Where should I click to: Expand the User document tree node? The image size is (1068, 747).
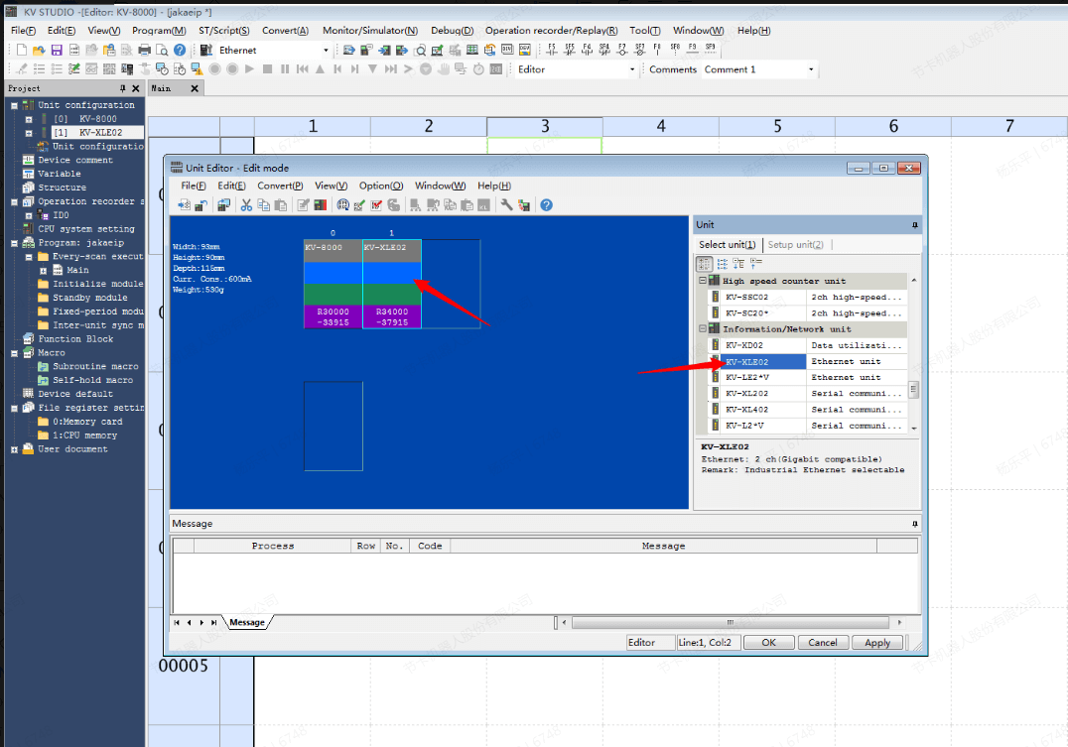(15, 449)
